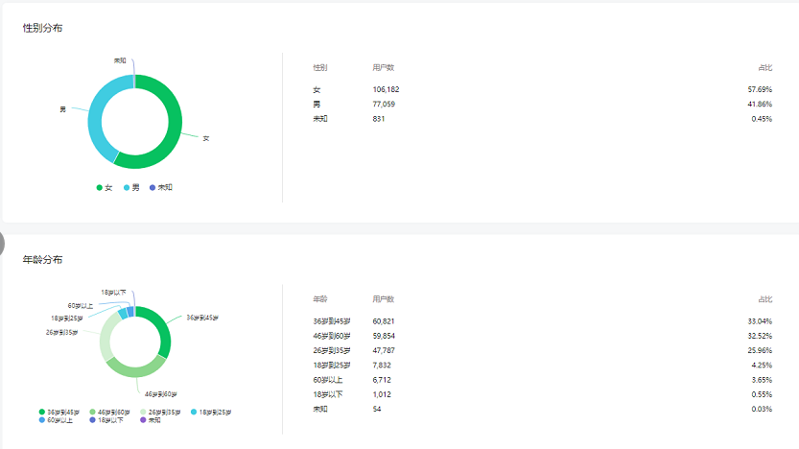This screenshot has height=449, width=799.
Task: Click the 7,832 user count value
Action: [382, 366]
